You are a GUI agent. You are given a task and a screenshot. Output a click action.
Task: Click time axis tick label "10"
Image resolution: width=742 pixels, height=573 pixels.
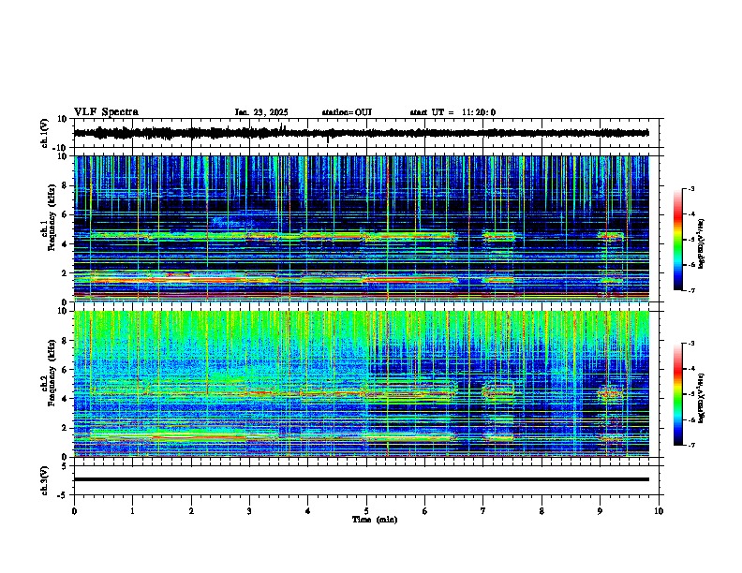click(659, 511)
